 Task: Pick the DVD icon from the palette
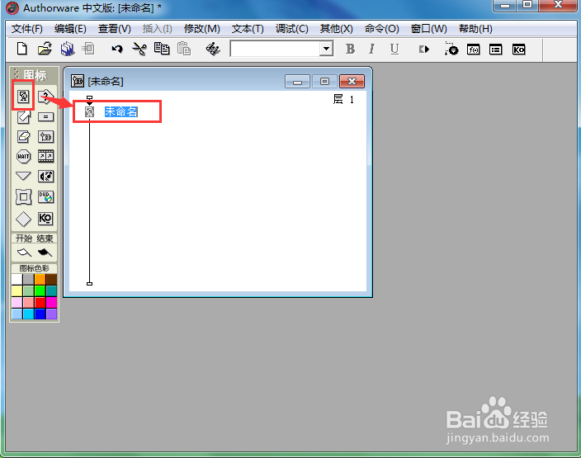coord(45,196)
